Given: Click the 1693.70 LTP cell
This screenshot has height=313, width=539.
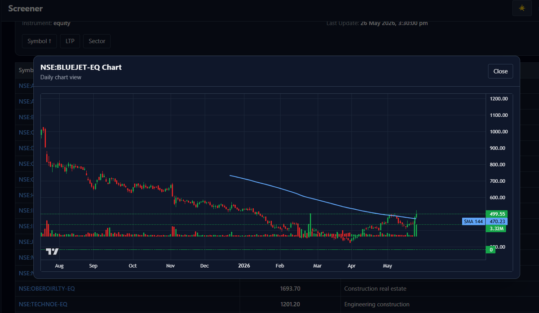Looking at the screenshot, I should (x=289, y=288).
